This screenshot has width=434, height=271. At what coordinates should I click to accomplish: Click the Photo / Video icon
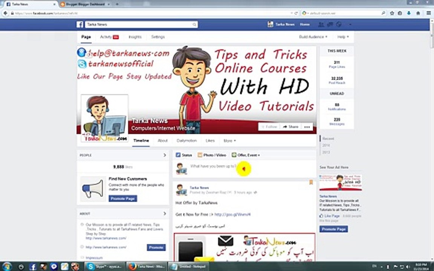coord(200,155)
